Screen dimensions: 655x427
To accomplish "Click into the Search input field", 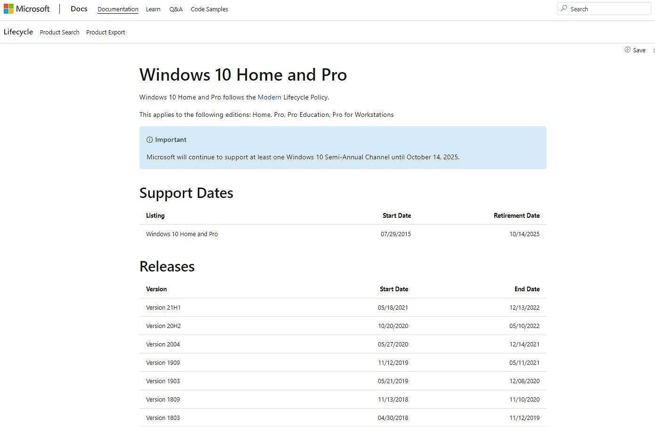I will click(x=604, y=8).
